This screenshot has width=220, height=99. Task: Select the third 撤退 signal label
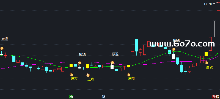[115, 54]
